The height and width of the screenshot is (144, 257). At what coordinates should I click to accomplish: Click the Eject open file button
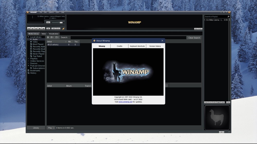[x=48, y=29]
